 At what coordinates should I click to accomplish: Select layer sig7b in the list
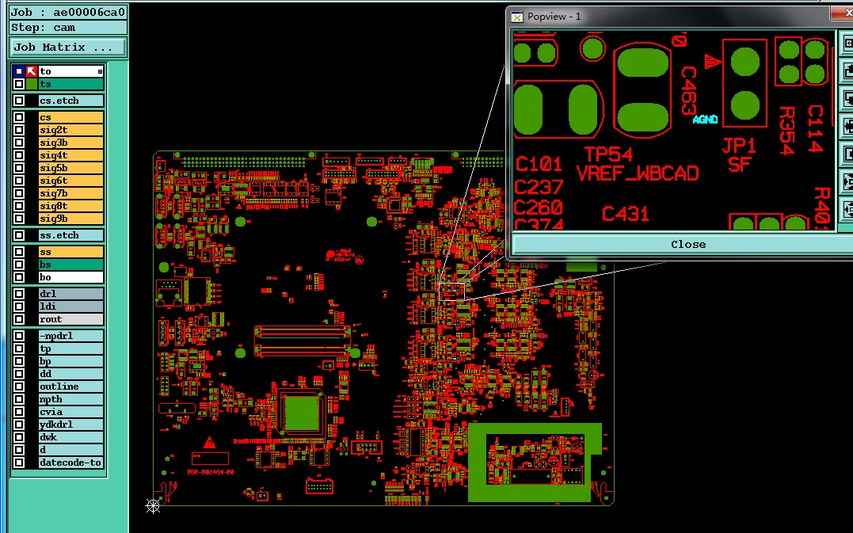[x=70, y=193]
